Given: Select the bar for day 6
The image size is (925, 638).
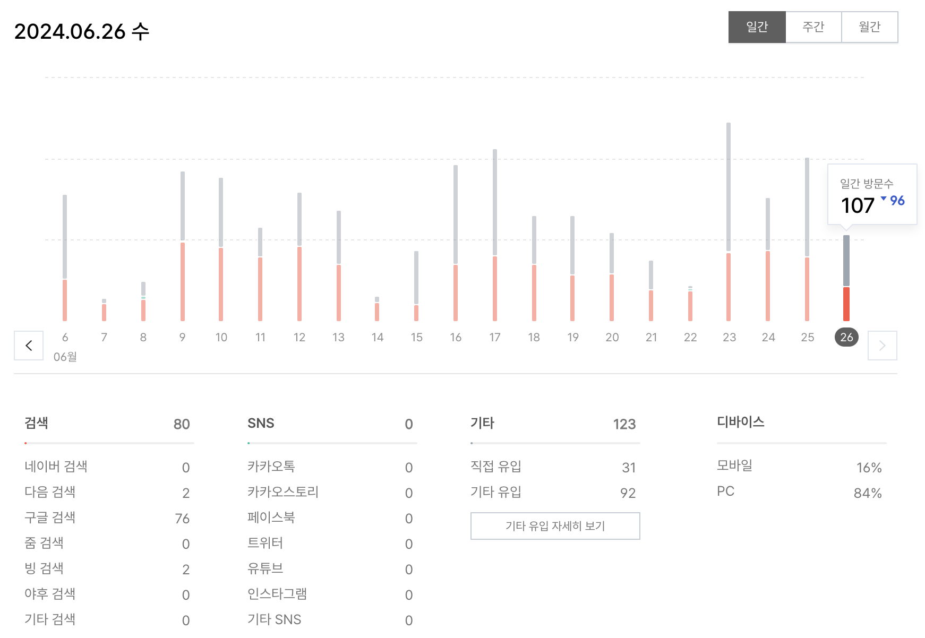Looking at the screenshot, I should tap(65, 258).
